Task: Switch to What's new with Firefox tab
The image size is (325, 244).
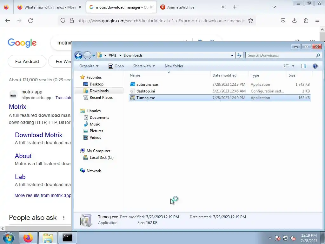Action: [x=50, y=7]
